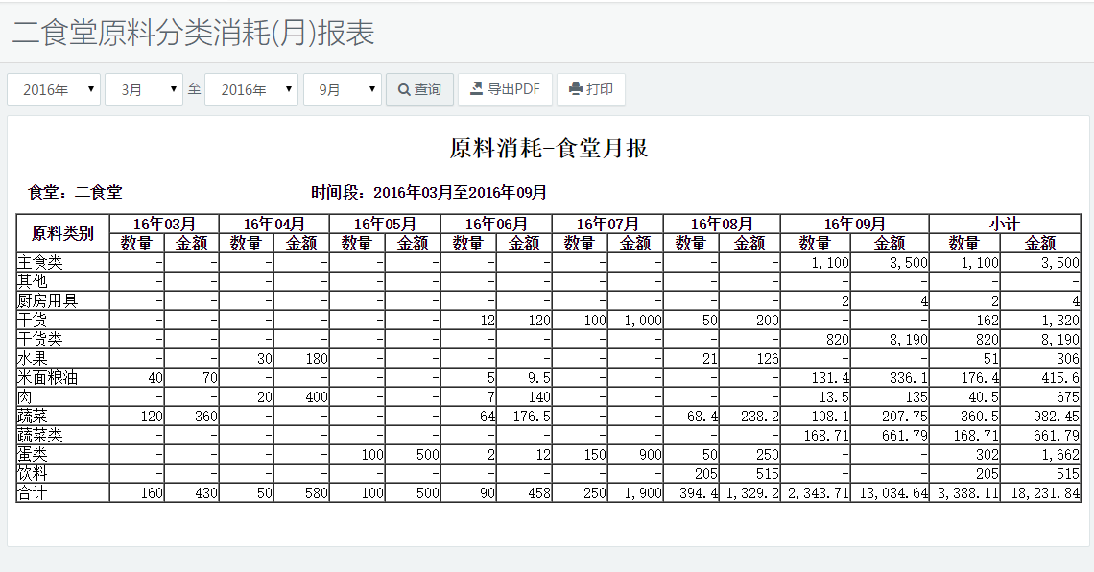This screenshot has width=1094, height=572.
Task: Click the magnifier icon on query button
Action: pos(405,89)
